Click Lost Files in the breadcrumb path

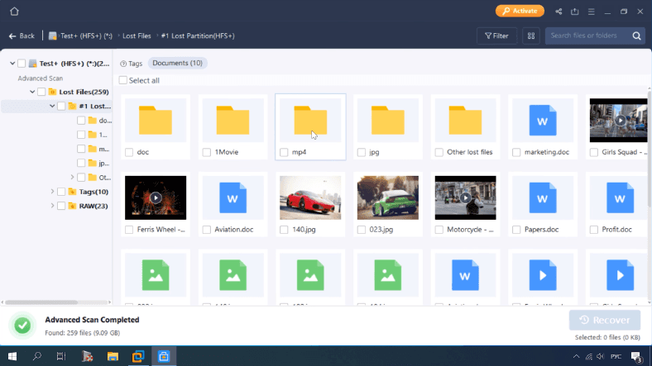click(138, 36)
